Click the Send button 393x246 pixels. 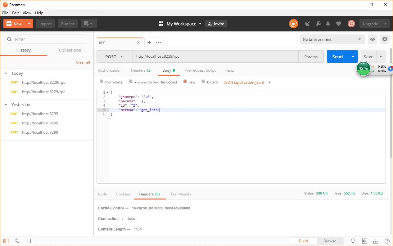[337, 56]
